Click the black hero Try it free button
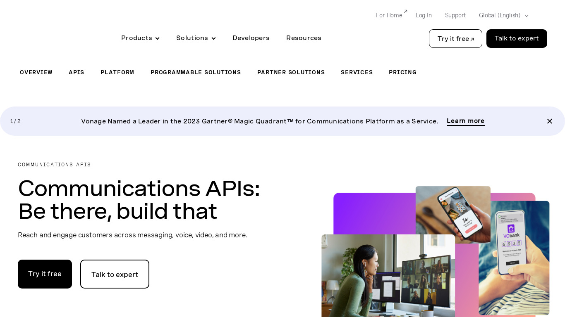The width and height of the screenshot is (565, 317). point(45,274)
